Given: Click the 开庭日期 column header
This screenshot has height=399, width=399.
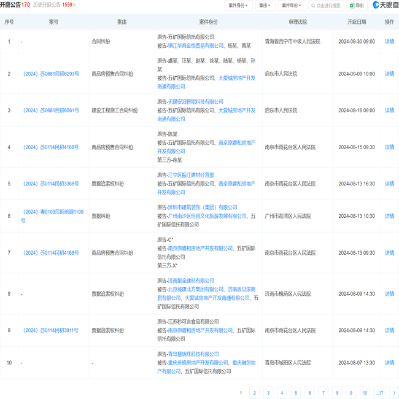Looking at the screenshot, I should pos(357,22).
